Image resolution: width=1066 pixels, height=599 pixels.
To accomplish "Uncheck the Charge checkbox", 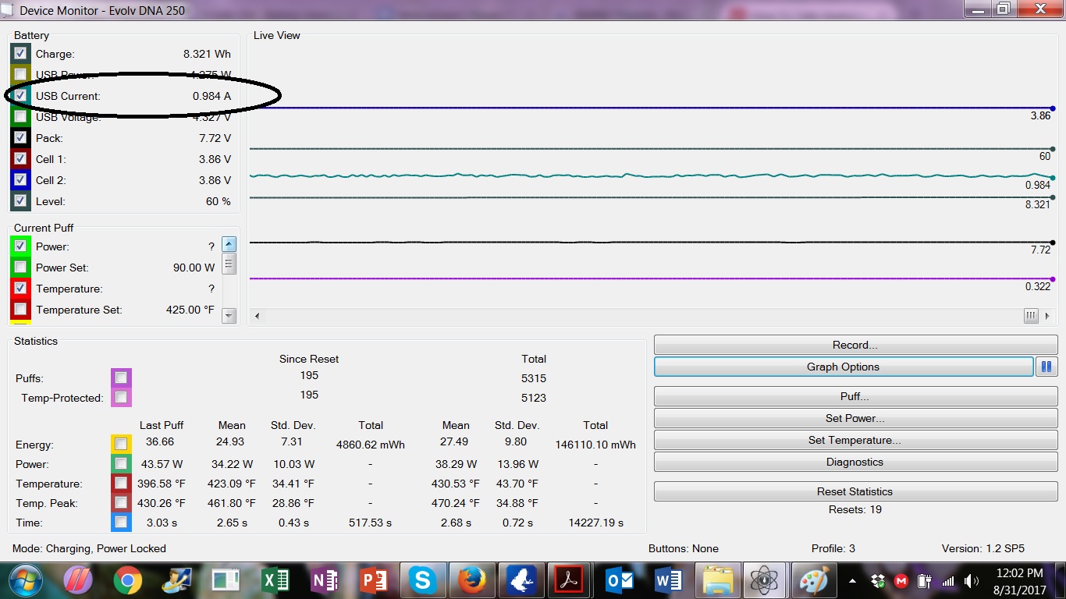I will tap(20, 54).
